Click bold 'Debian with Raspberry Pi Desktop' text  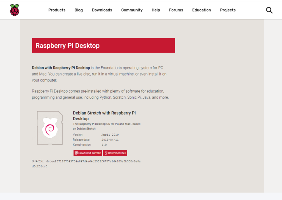coord(61,68)
